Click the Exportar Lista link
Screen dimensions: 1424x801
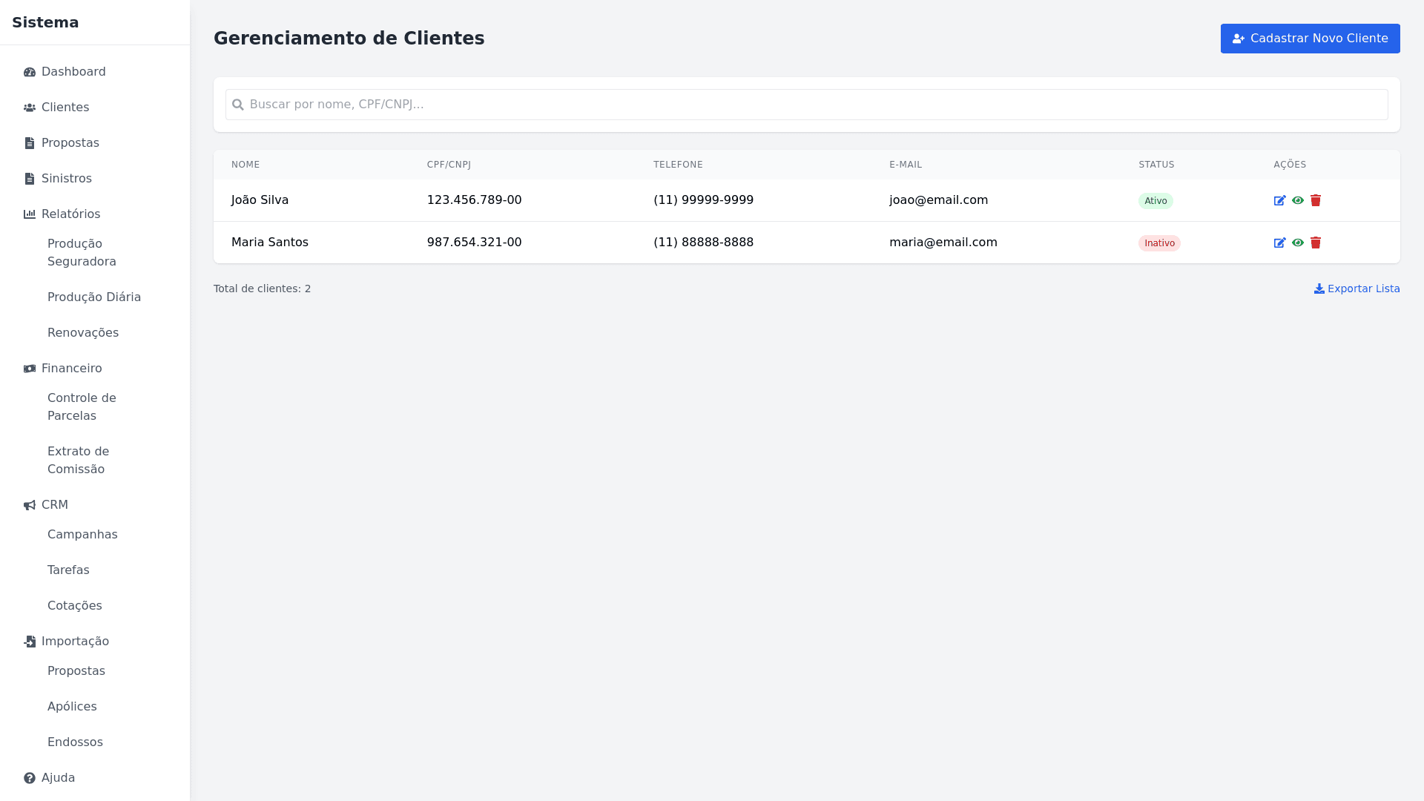[1357, 289]
